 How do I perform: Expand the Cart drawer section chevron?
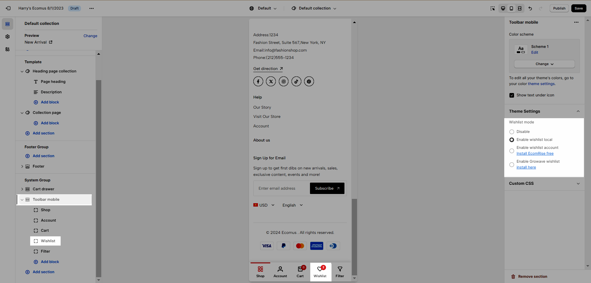click(x=22, y=189)
